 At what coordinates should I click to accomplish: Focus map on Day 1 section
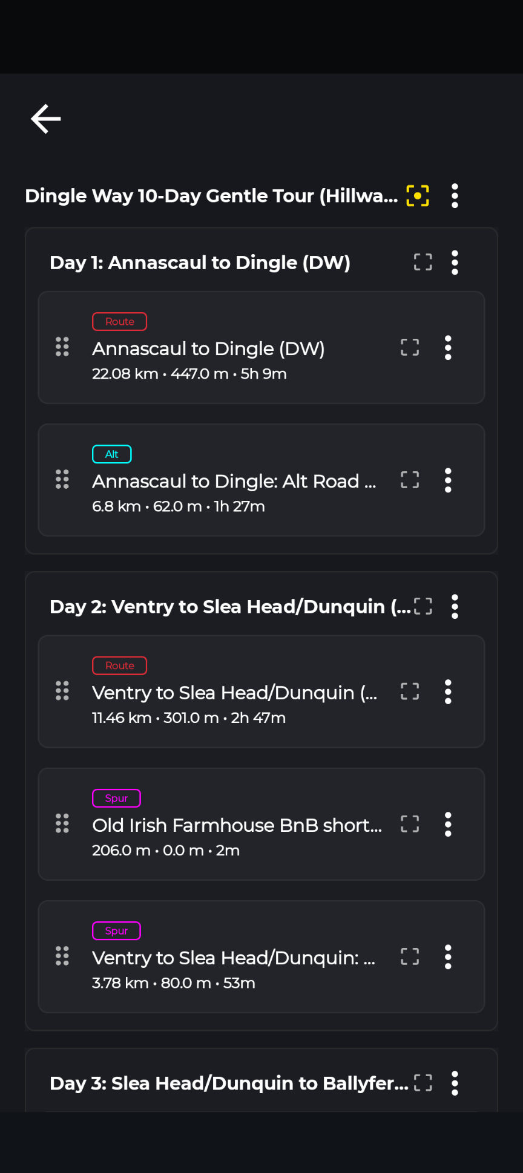point(423,262)
